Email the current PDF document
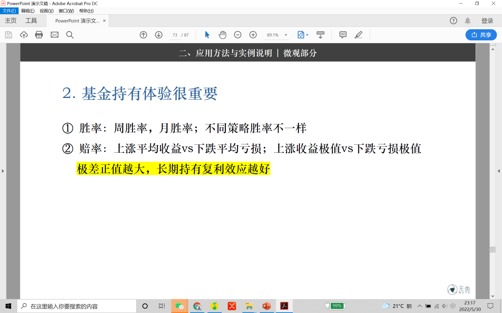 [x=54, y=34]
